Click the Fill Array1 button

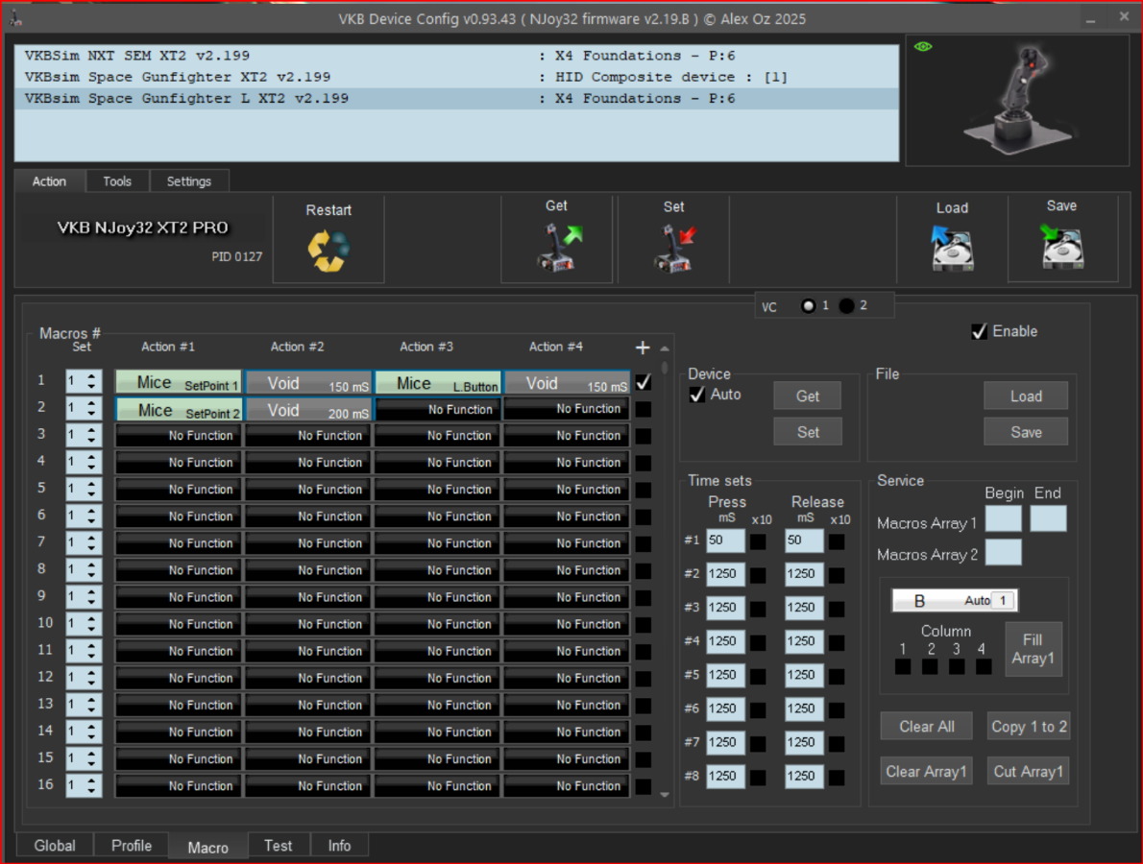[1033, 649]
